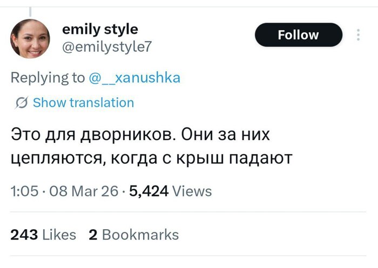This screenshot has height=268, width=378.
Task: Click the reply thread line above avatar
Action: coord(30,10)
